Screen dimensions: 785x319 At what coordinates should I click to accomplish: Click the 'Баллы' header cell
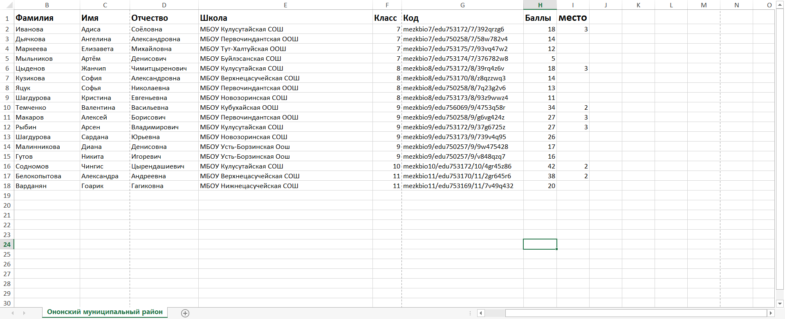coord(540,18)
